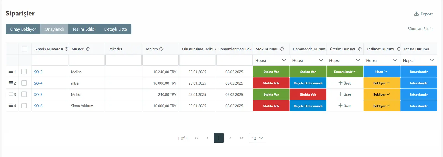Click Faturalandır button for SO-6
Image resolution: width=443 pixels, height=157 pixels.
click(x=419, y=106)
